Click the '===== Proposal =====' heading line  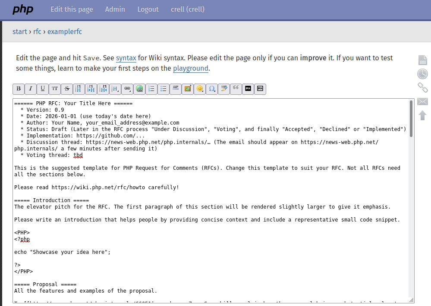pyautogui.click(x=45, y=284)
